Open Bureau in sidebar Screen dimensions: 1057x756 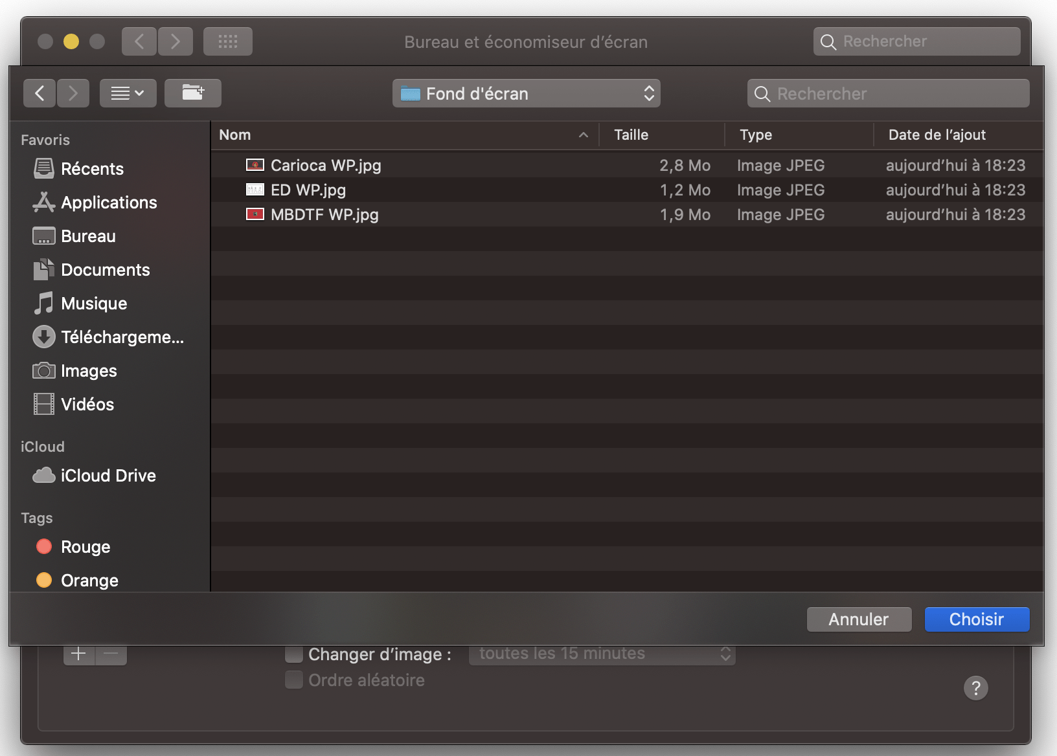click(109, 236)
